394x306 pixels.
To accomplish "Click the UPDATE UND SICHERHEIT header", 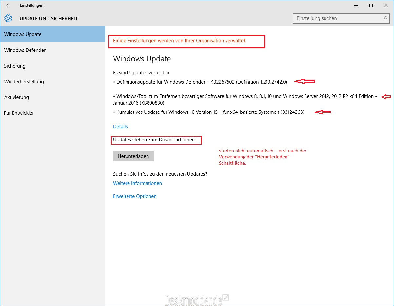I will 49,19.
